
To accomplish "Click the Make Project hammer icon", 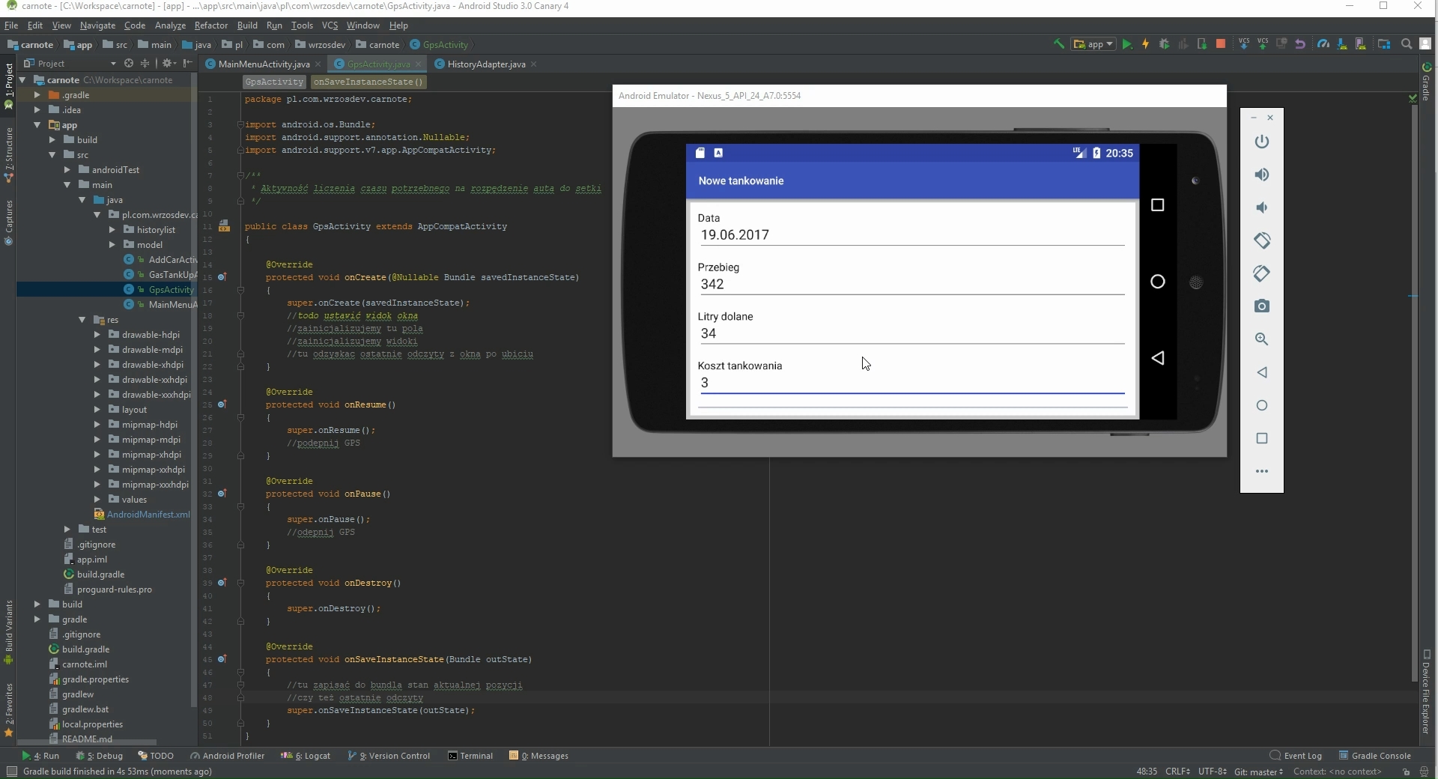I will 1059,45.
